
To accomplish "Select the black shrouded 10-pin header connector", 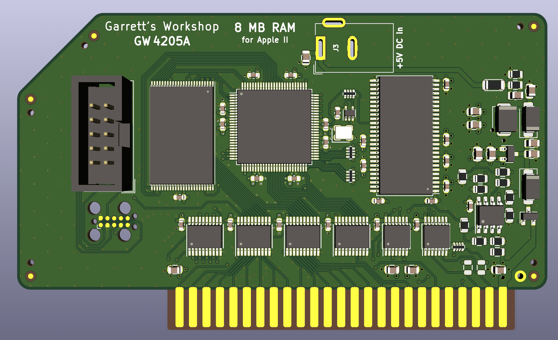I will 102,133.
